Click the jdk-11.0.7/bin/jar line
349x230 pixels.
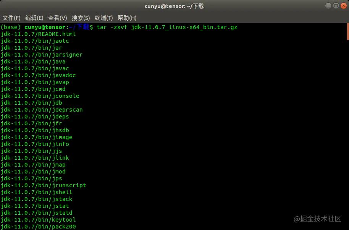[31, 48]
